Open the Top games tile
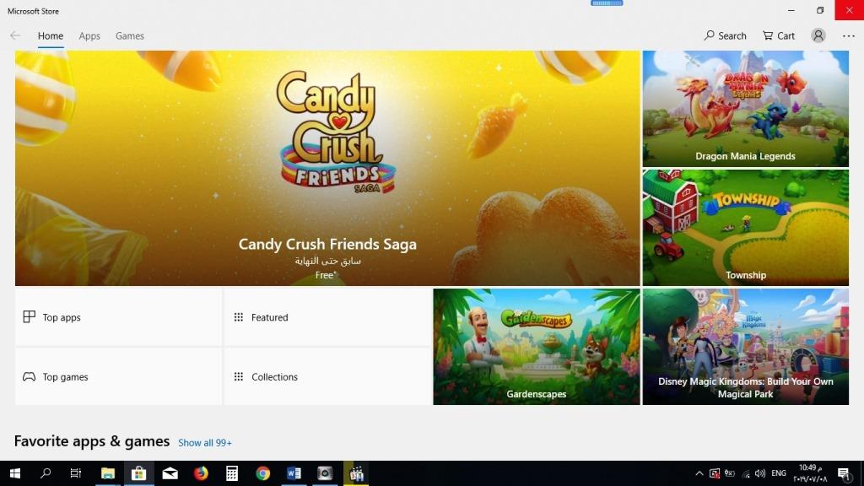 pos(118,377)
